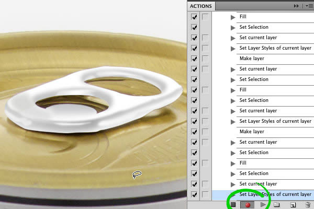Toggle dialog for the first Make layer step
The image size is (314, 209).
205,59
